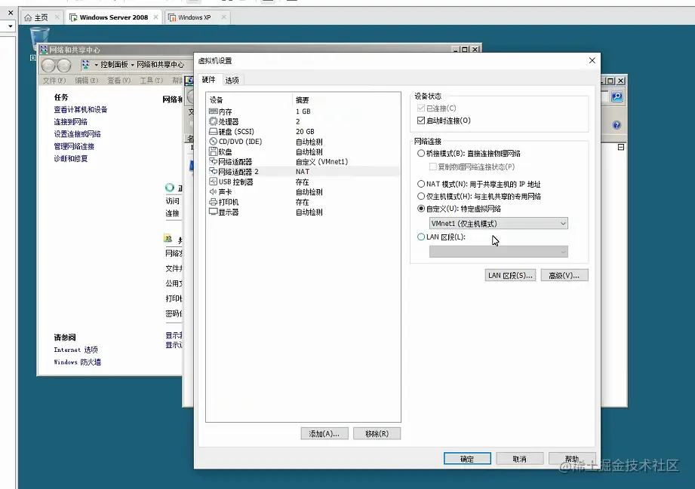This screenshot has width=695, height=489.
Task: Click the 确定 button
Action: point(467,459)
